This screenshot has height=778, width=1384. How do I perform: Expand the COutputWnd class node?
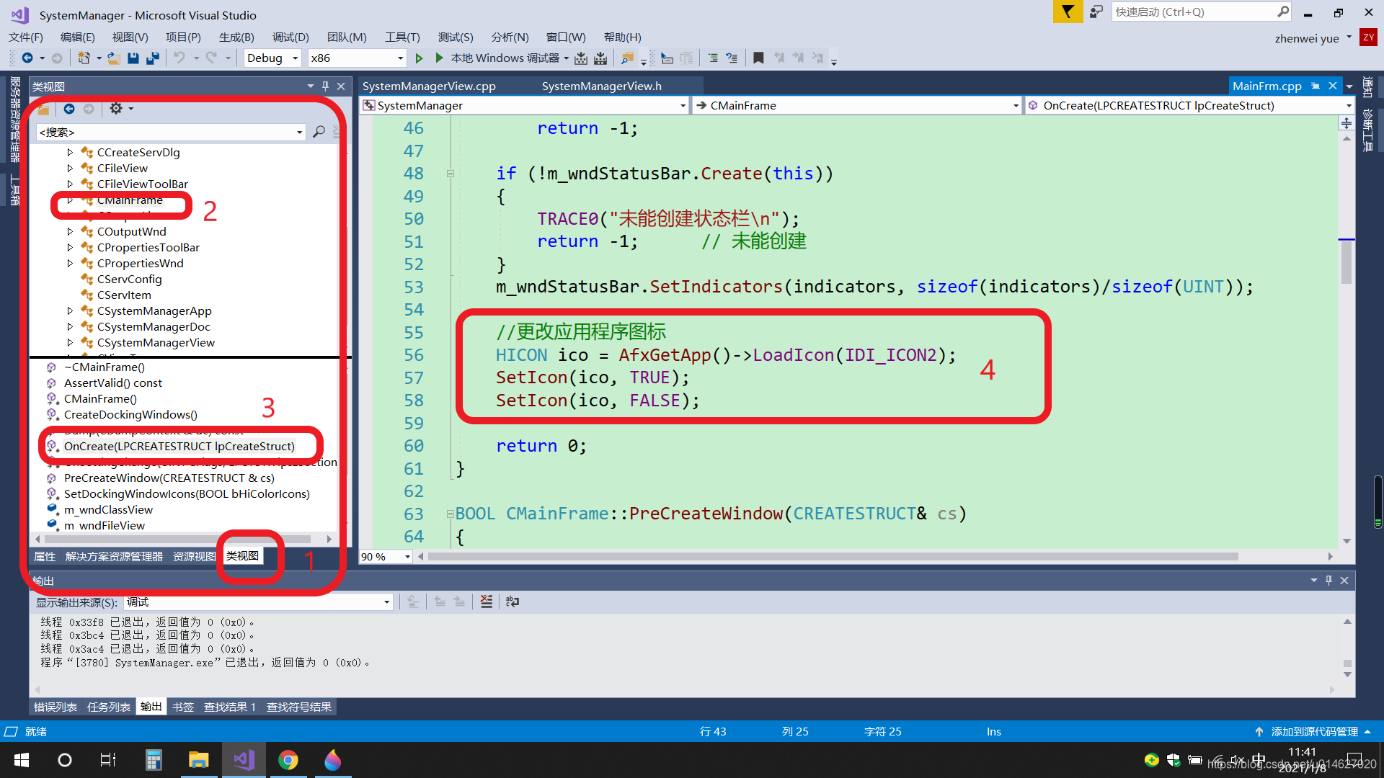pyautogui.click(x=70, y=232)
